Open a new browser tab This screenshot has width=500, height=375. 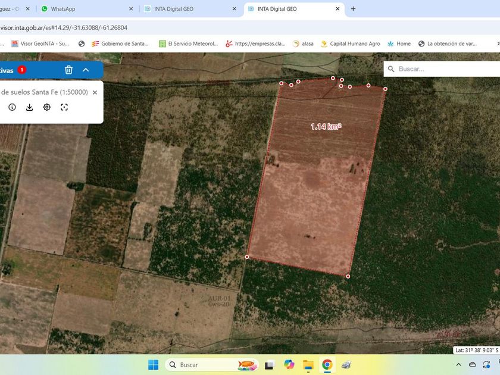(353, 9)
